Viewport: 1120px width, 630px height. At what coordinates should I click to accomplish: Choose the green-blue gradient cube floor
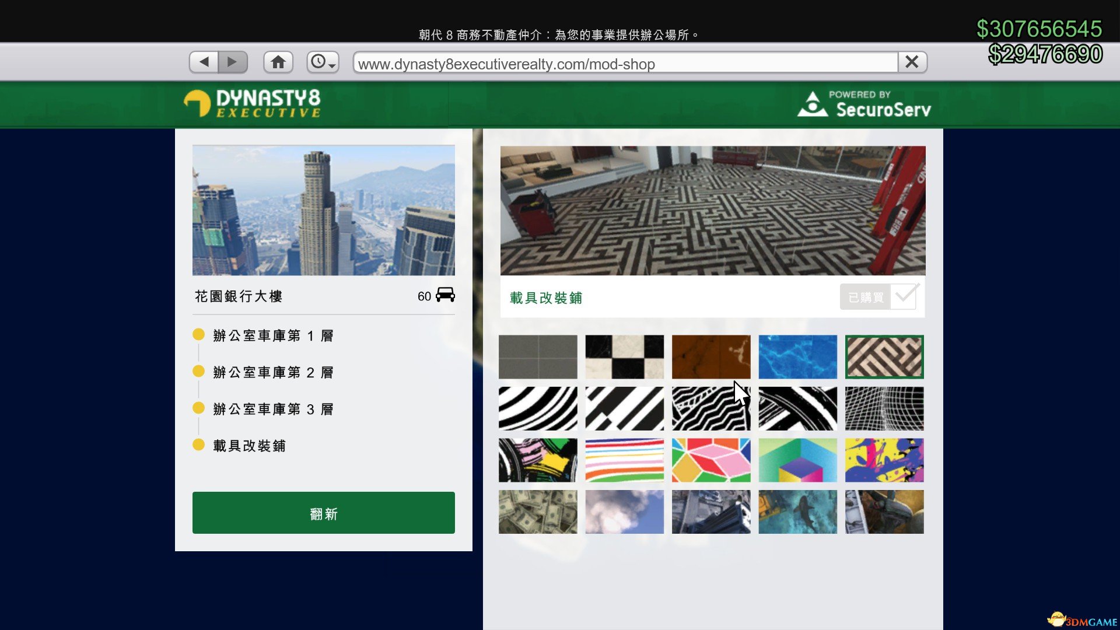(x=798, y=460)
